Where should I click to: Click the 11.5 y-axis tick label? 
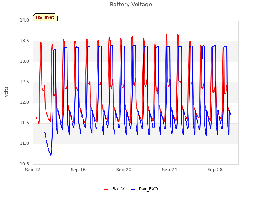pos(25,123)
